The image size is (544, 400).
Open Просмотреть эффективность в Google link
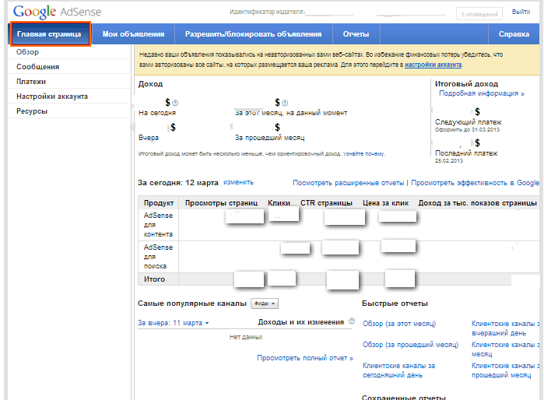pos(475,183)
